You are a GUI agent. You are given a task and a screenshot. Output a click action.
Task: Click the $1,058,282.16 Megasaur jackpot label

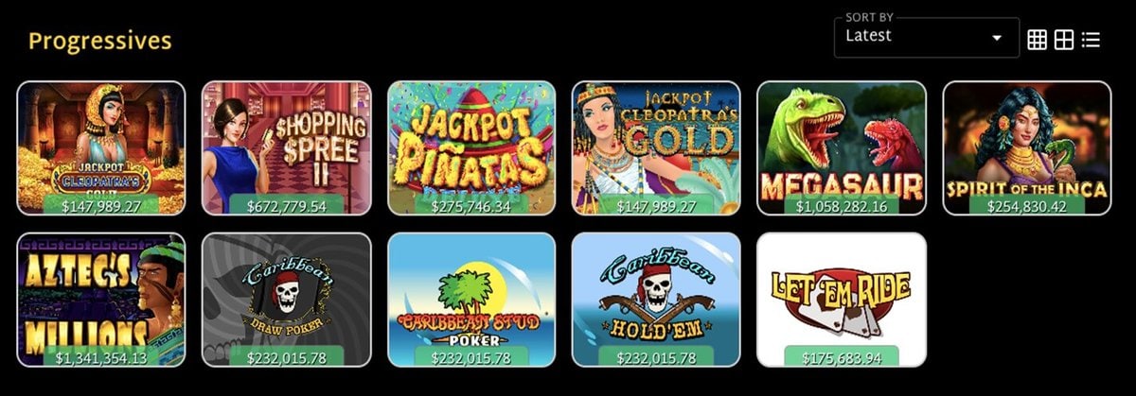point(842,205)
